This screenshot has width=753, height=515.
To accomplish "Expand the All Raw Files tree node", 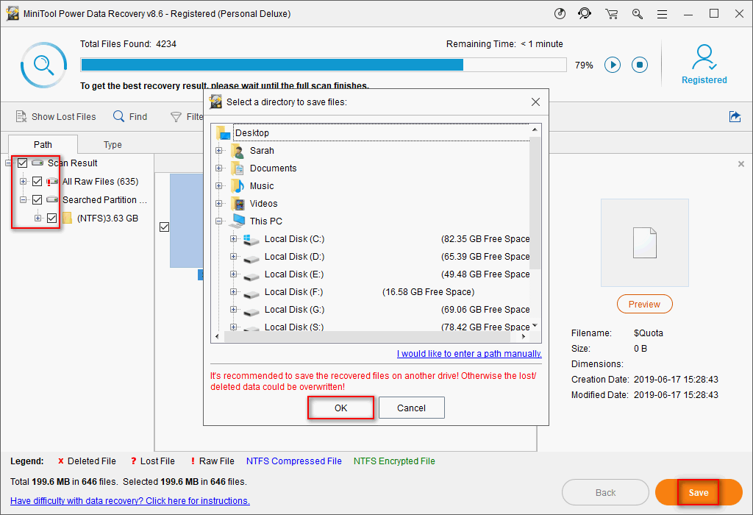I will 24,182.
